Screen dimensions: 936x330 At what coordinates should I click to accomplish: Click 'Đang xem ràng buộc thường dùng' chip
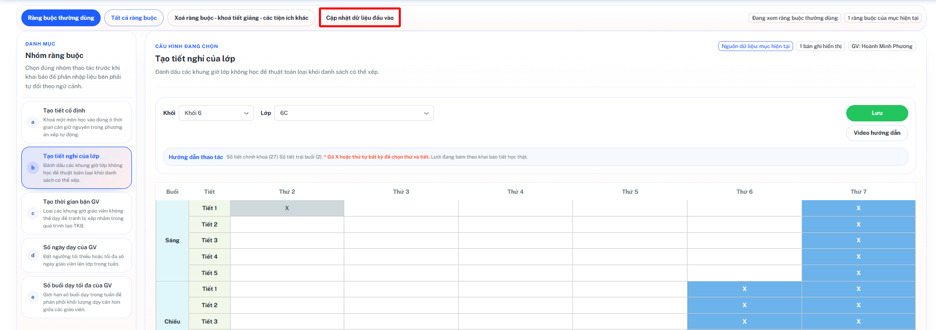[795, 18]
